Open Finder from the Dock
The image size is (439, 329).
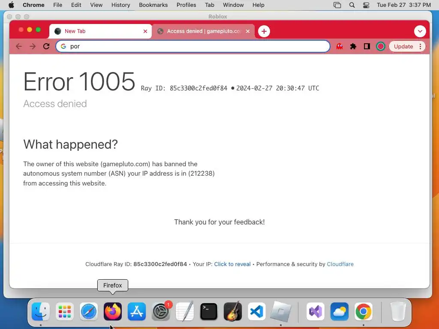pos(41,311)
